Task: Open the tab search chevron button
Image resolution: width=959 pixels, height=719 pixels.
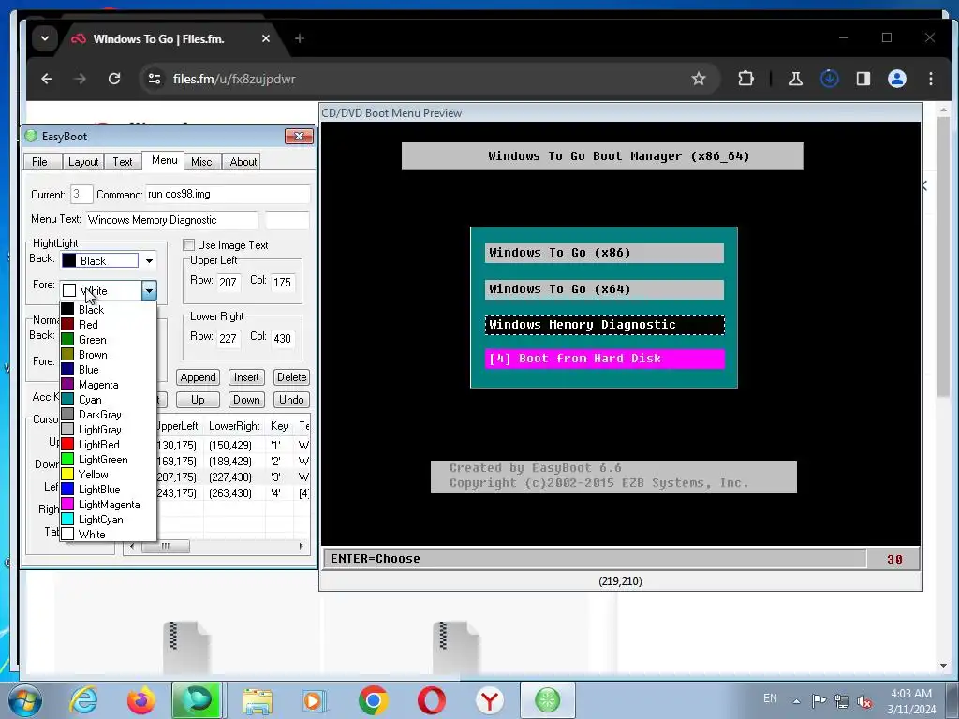Action: click(x=45, y=38)
